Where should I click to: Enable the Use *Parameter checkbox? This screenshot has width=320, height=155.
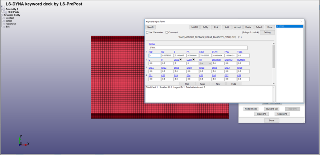[x=147, y=32]
